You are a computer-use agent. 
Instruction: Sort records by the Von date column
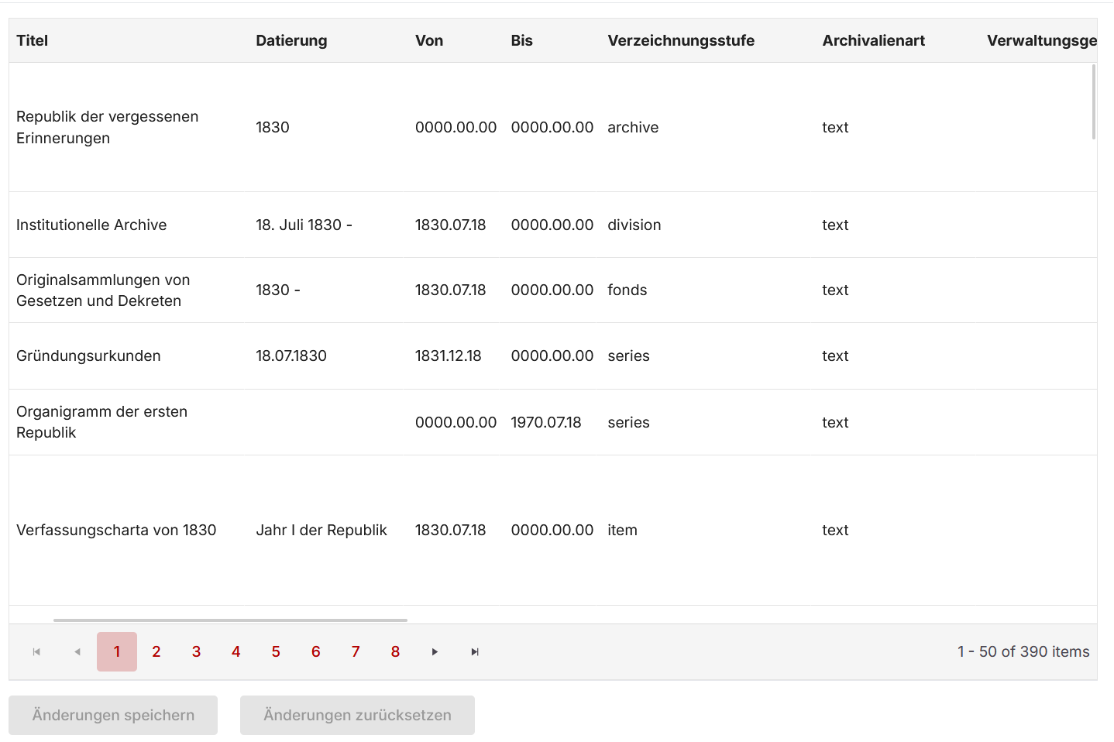(429, 40)
